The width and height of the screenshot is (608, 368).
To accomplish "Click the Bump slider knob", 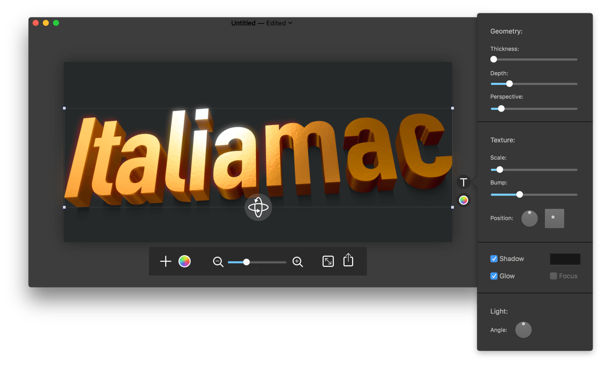I will [520, 195].
